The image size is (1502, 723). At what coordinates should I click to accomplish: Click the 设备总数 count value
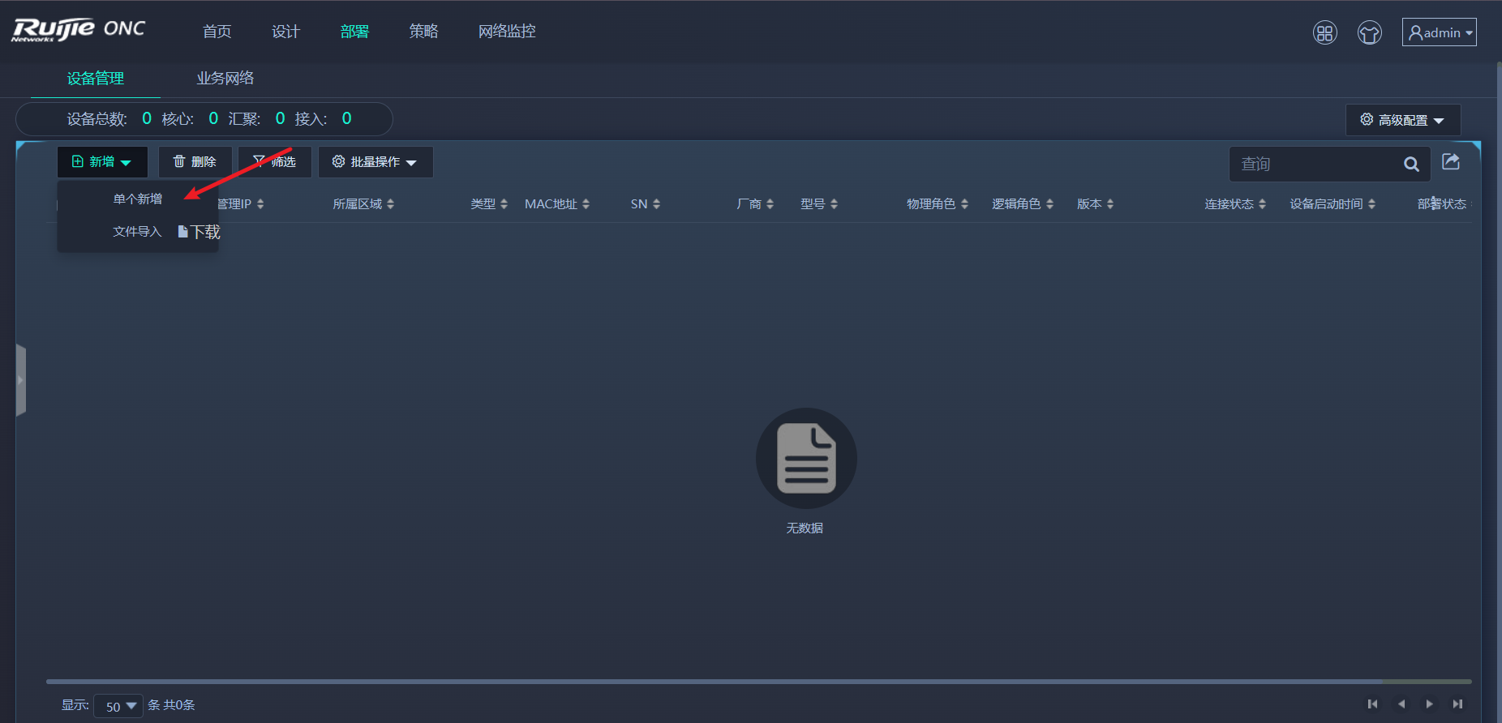[147, 118]
